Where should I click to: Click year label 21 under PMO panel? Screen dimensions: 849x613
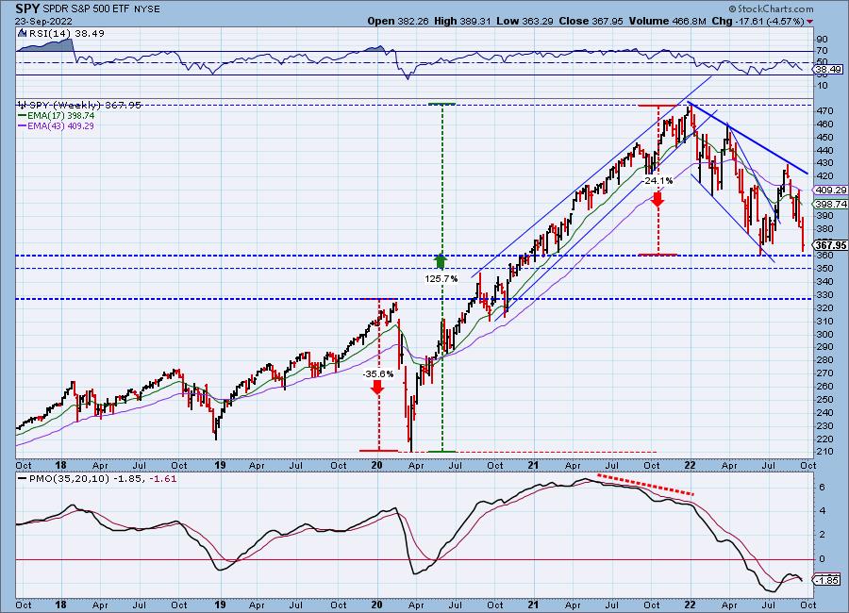[x=533, y=605]
